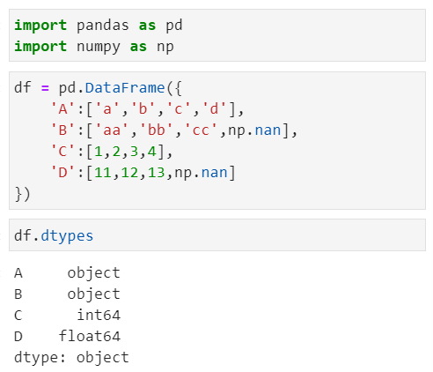Image resolution: width=433 pixels, height=372 pixels.
Task: Click the column 'B' line with np.nan
Action: tap(174, 130)
